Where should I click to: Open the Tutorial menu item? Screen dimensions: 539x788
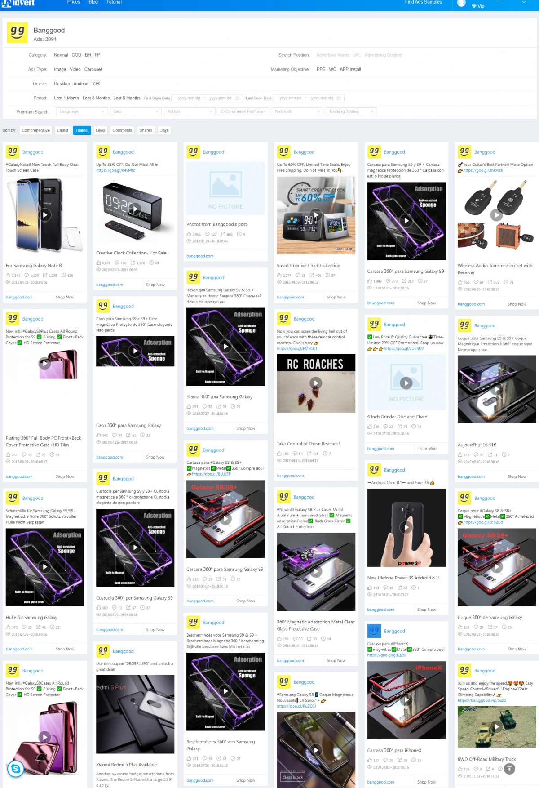coord(114,2)
